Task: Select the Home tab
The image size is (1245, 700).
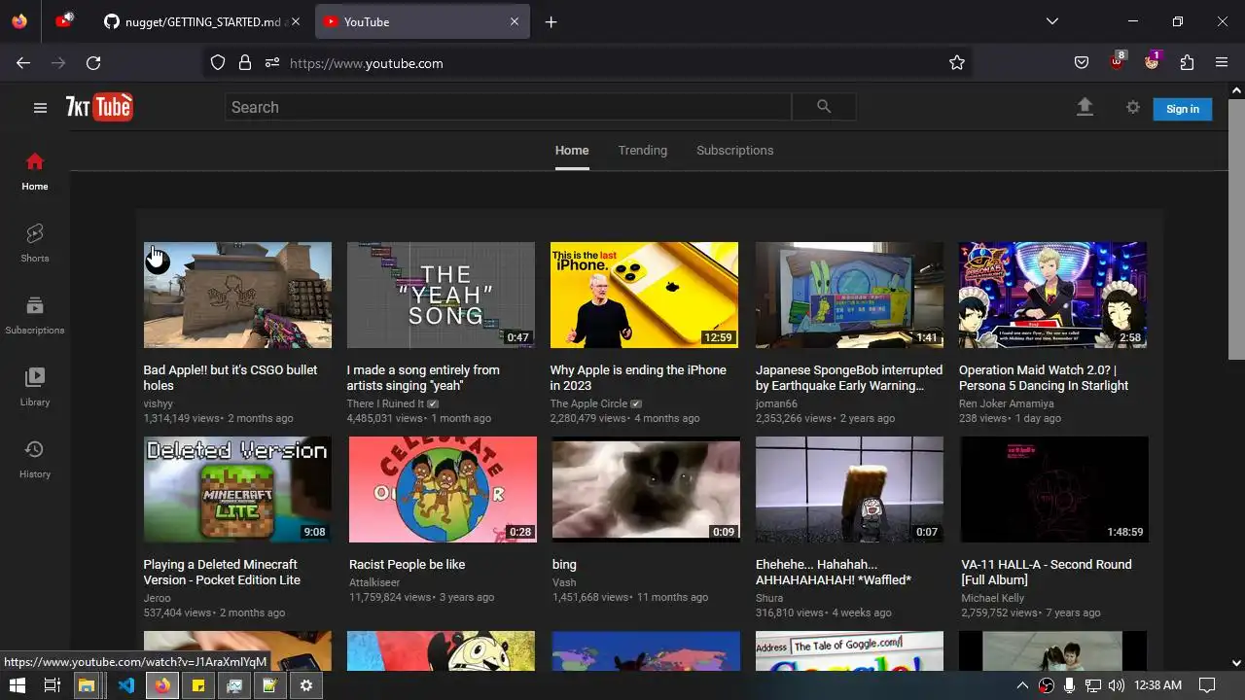Action: [572, 151]
